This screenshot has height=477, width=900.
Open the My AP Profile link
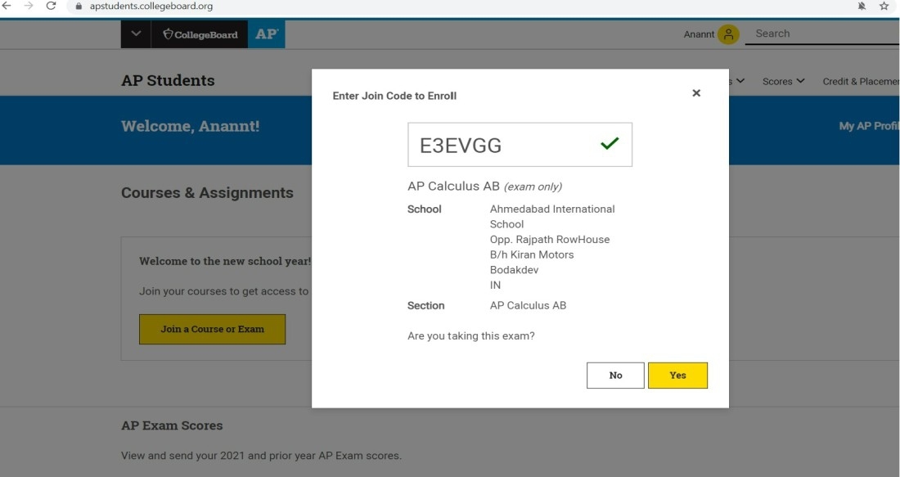(x=869, y=126)
